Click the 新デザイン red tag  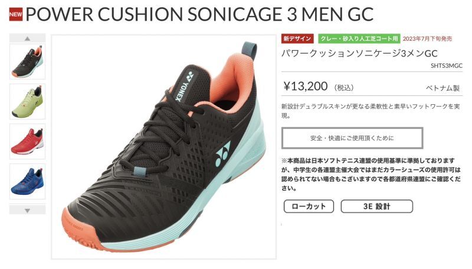tap(297, 39)
